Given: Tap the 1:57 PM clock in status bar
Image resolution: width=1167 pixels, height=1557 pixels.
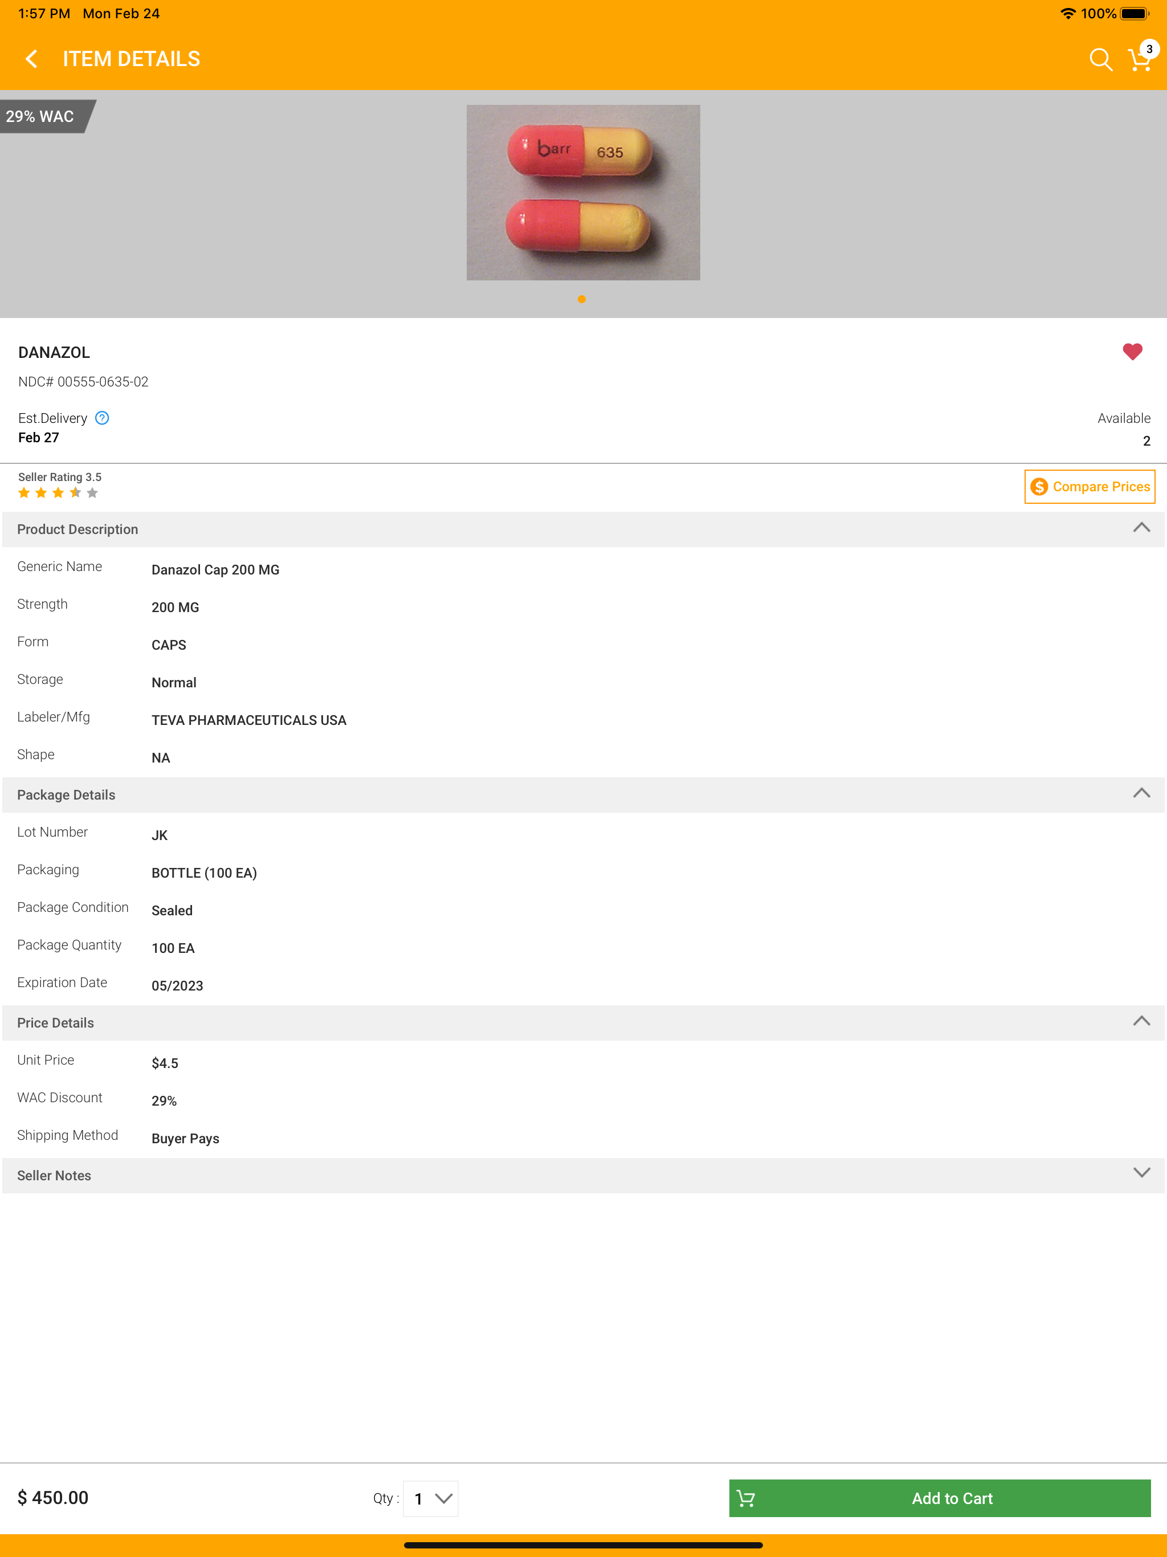Looking at the screenshot, I should pyautogui.click(x=44, y=13).
